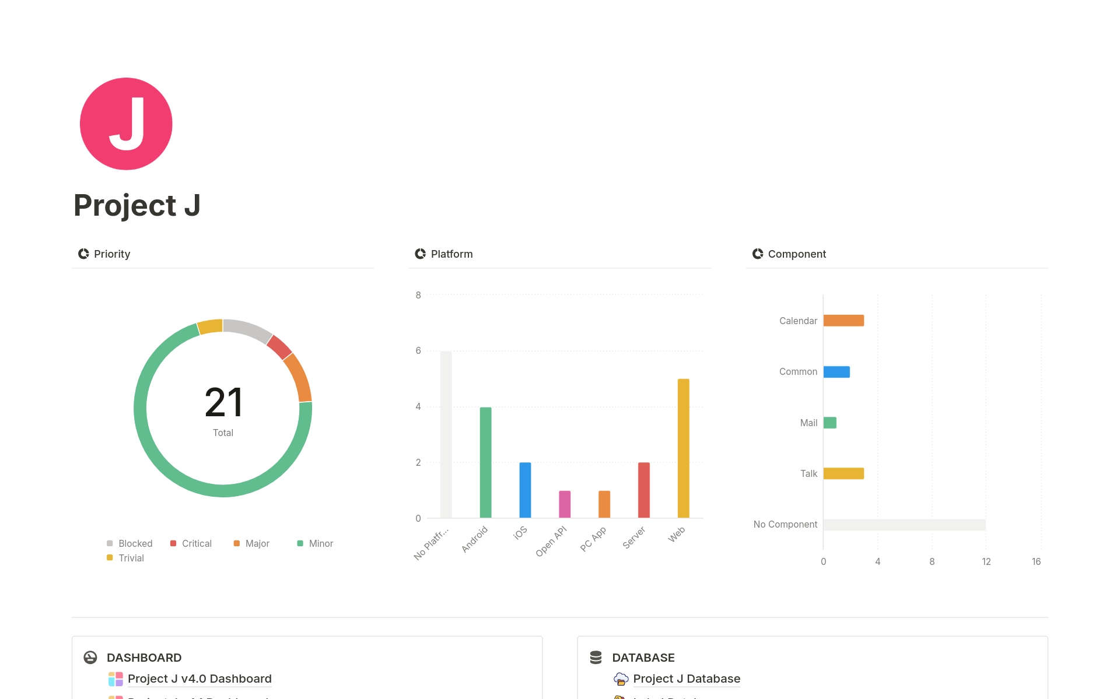1120x699 pixels.
Task: Click the cloud icon beside Project J Database
Action: click(619, 679)
